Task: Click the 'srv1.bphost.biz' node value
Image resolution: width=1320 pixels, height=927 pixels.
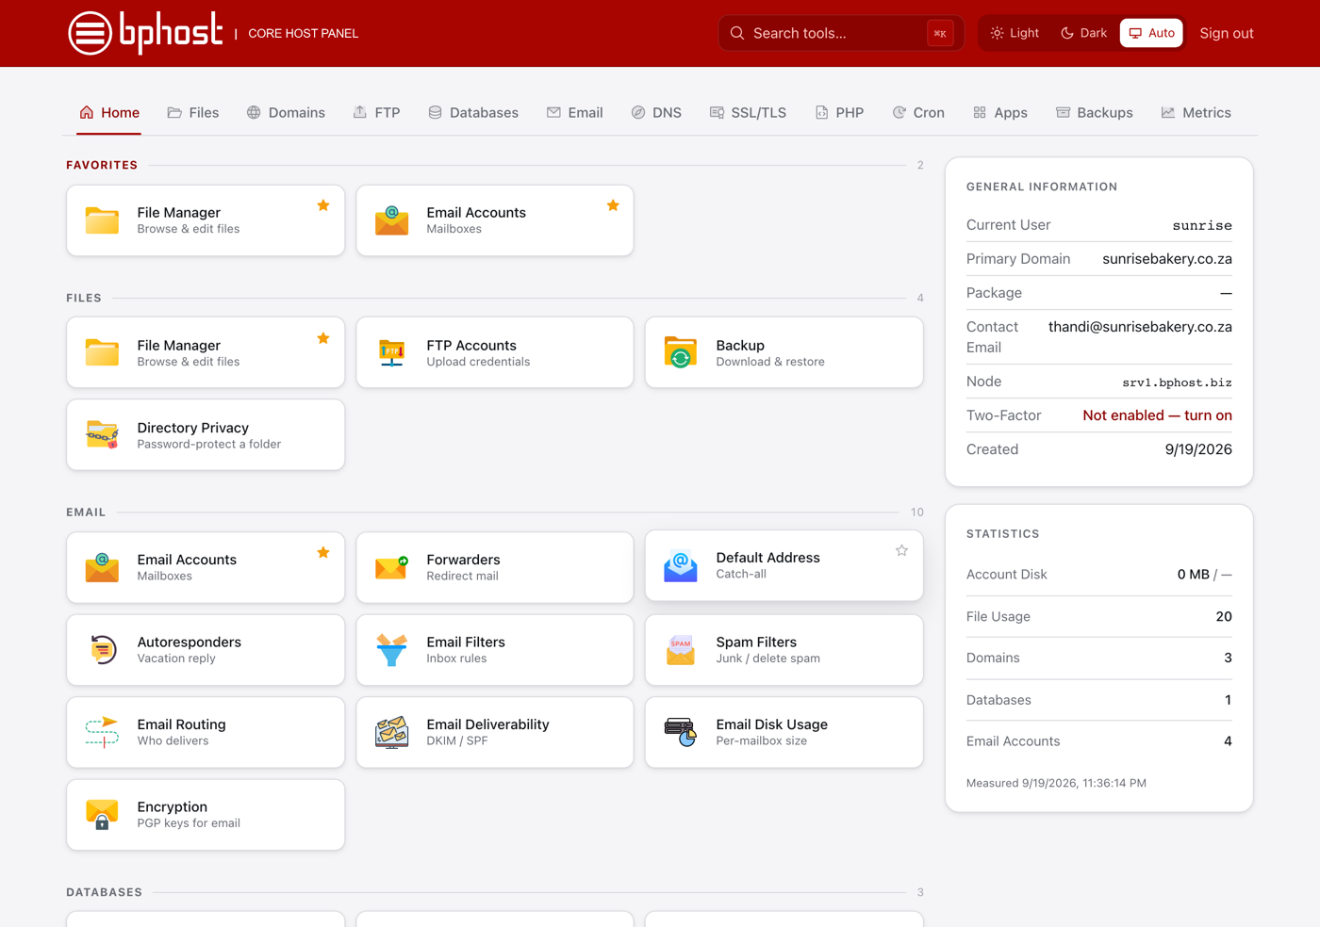Action: click(x=1177, y=382)
